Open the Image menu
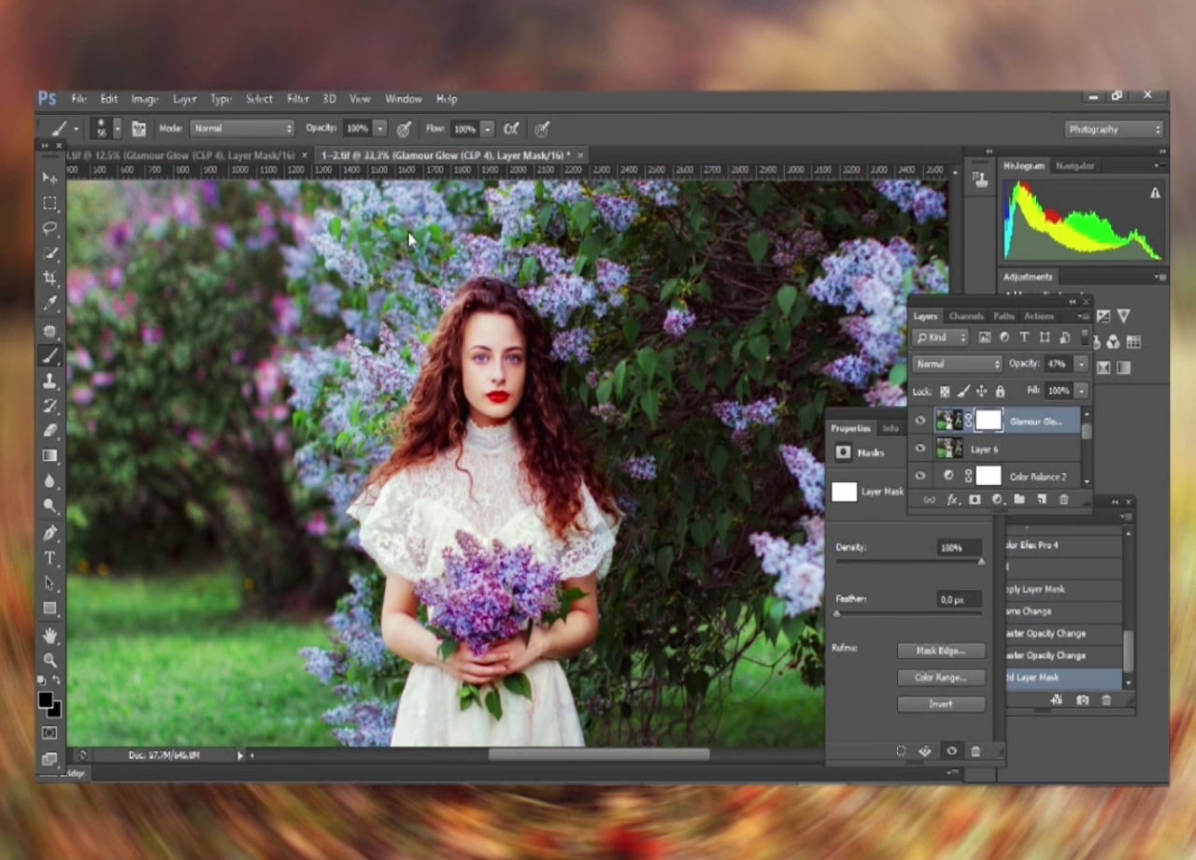This screenshot has width=1196, height=860. [144, 99]
